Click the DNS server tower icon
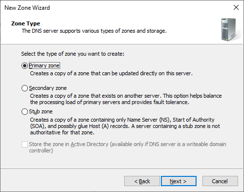This screenshot has width=244, height=192. coord(230,30)
